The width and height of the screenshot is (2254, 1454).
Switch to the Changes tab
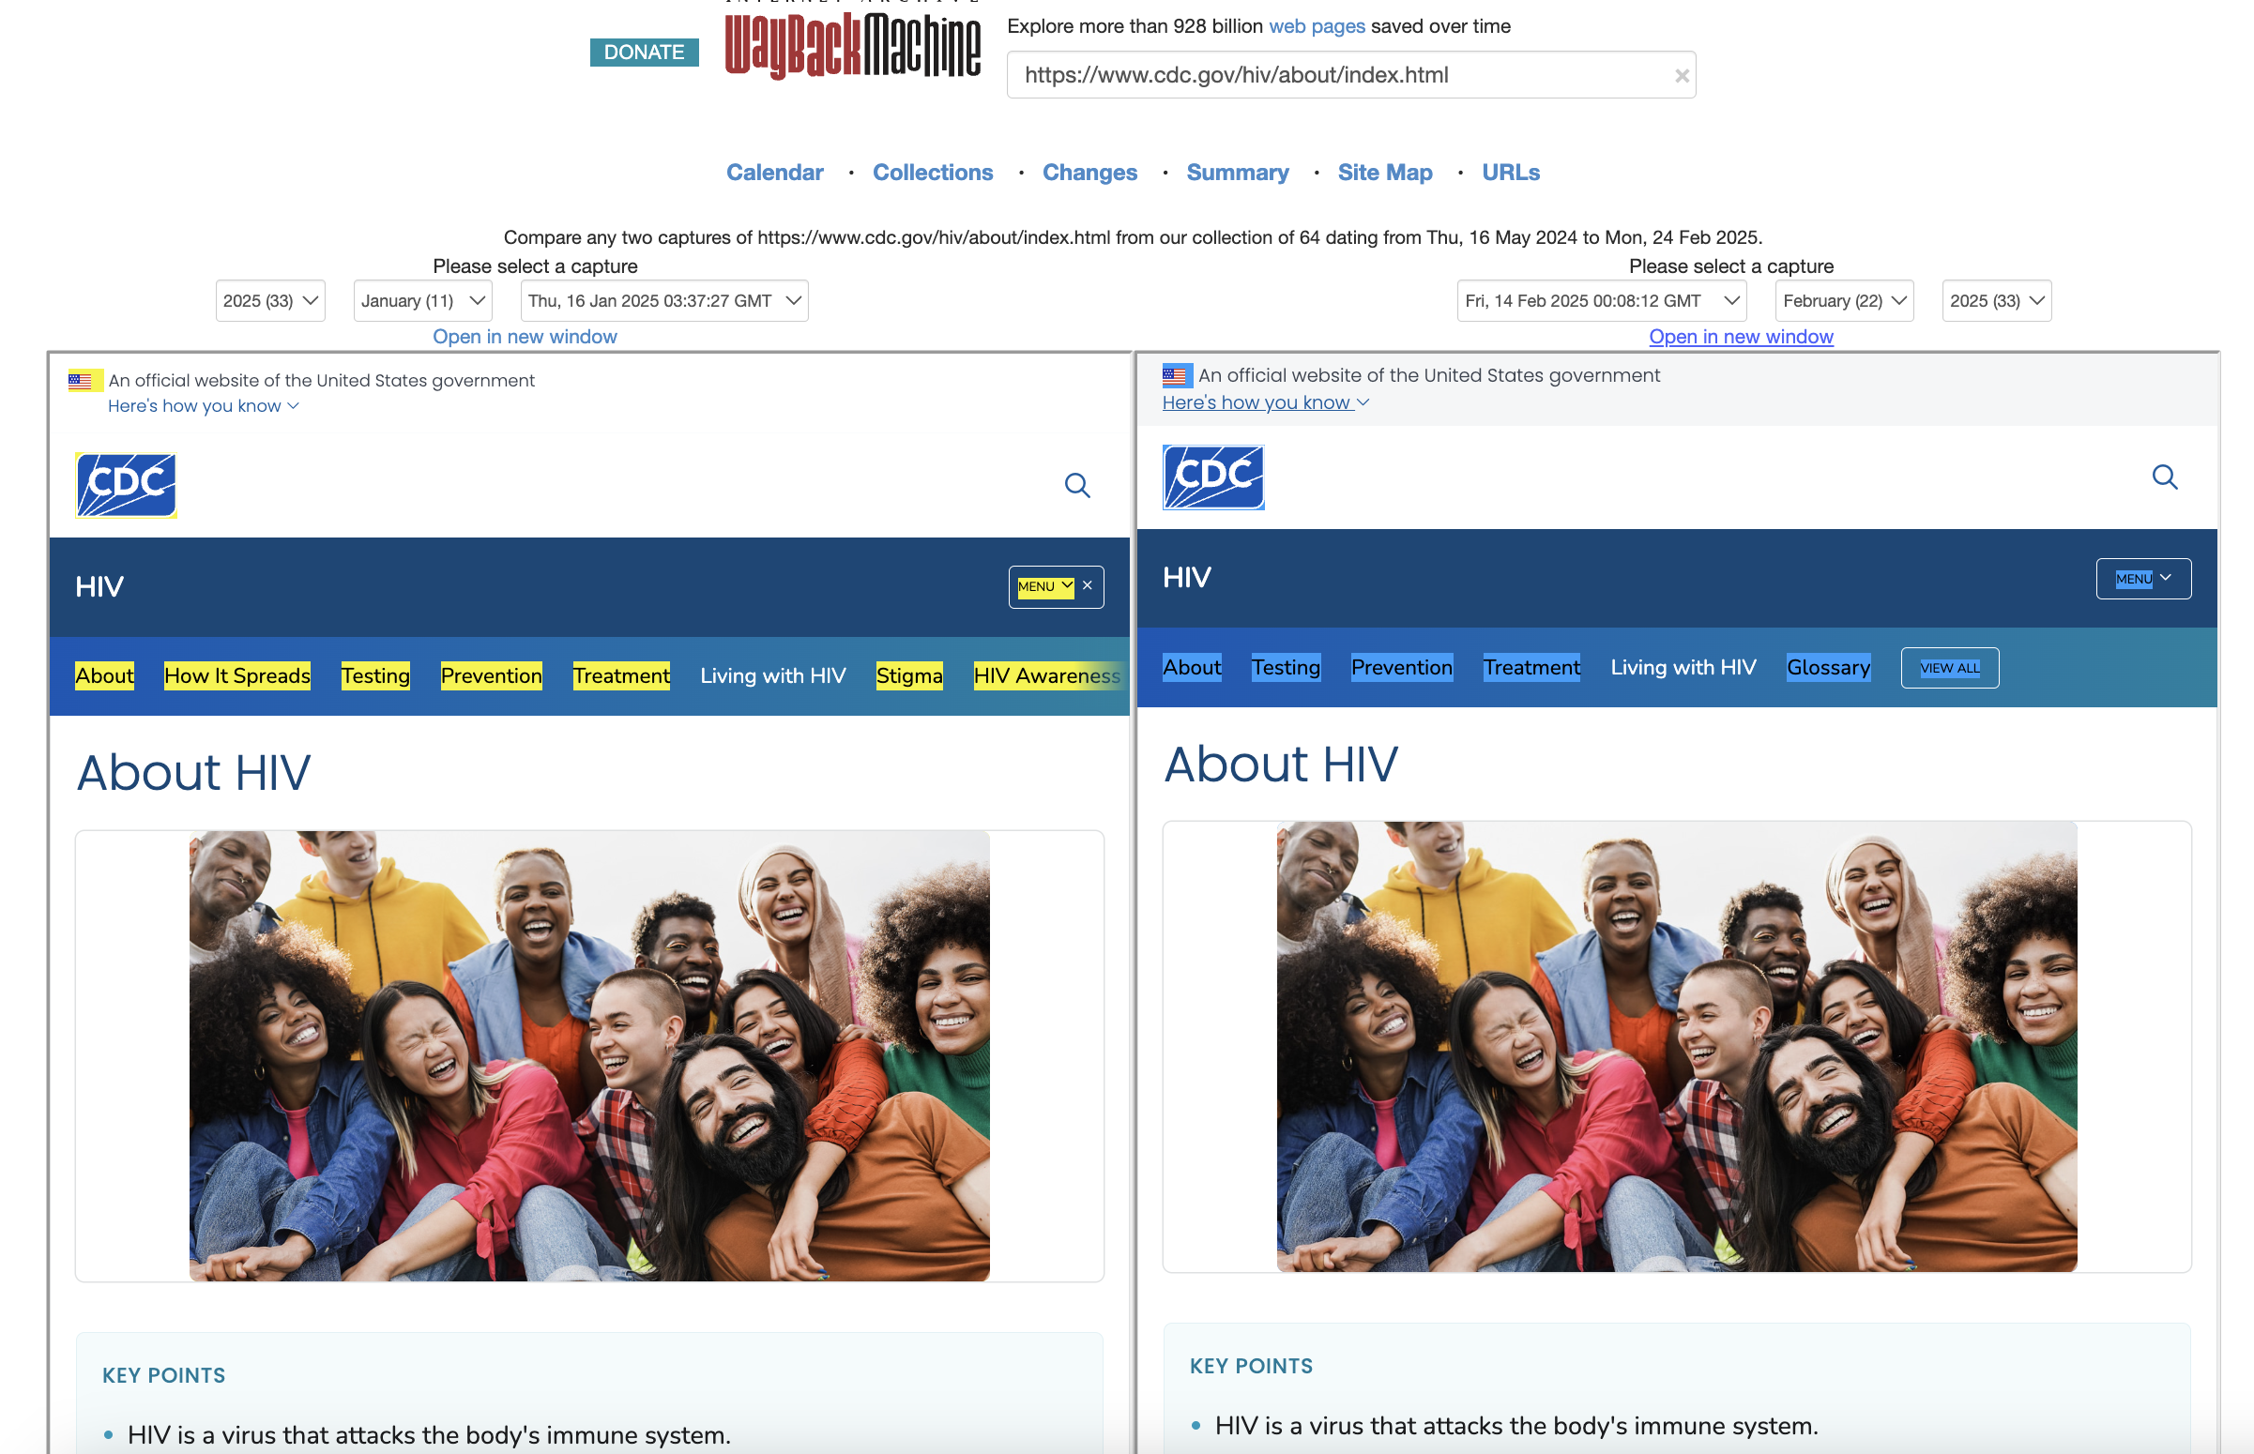pyautogui.click(x=1089, y=173)
